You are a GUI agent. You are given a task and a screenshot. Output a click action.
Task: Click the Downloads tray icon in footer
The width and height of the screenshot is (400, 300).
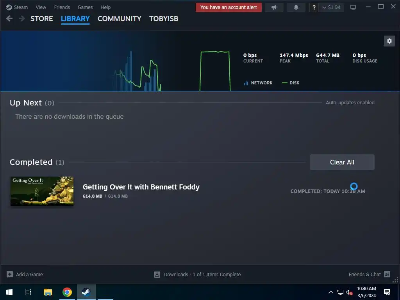pos(157,275)
